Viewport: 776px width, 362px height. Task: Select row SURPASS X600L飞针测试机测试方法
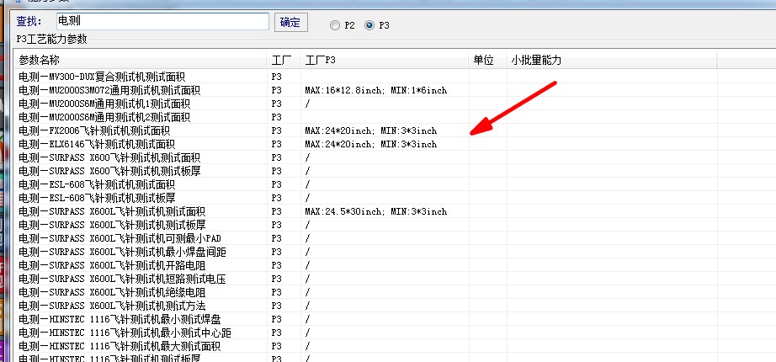tap(365, 306)
